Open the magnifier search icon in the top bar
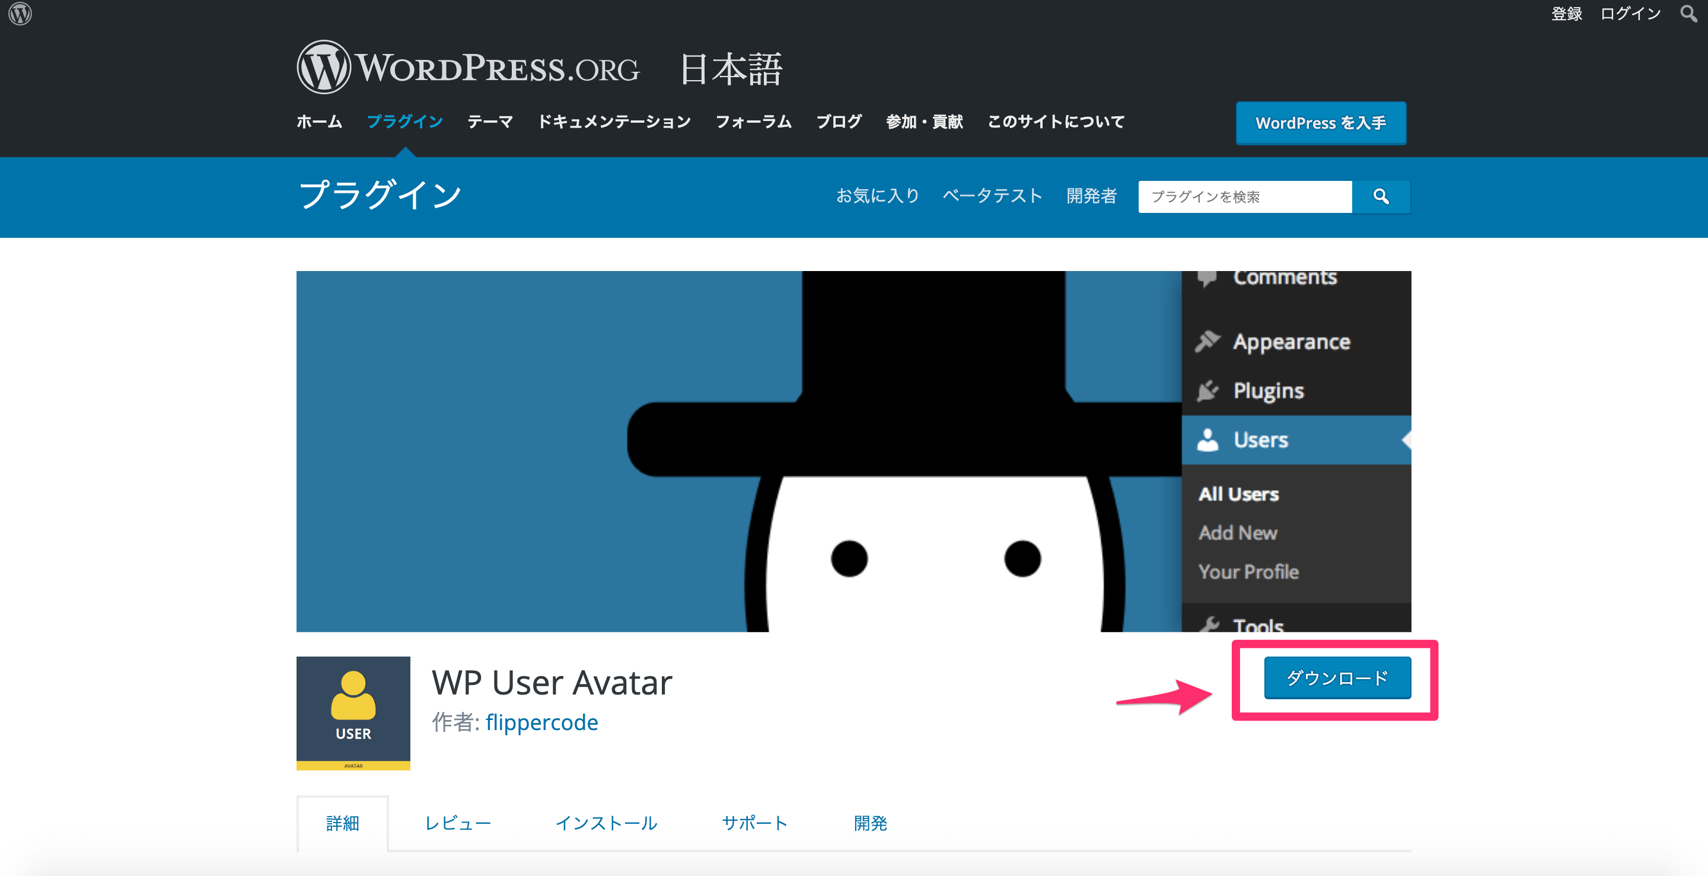The height and width of the screenshot is (876, 1708). (x=1688, y=13)
